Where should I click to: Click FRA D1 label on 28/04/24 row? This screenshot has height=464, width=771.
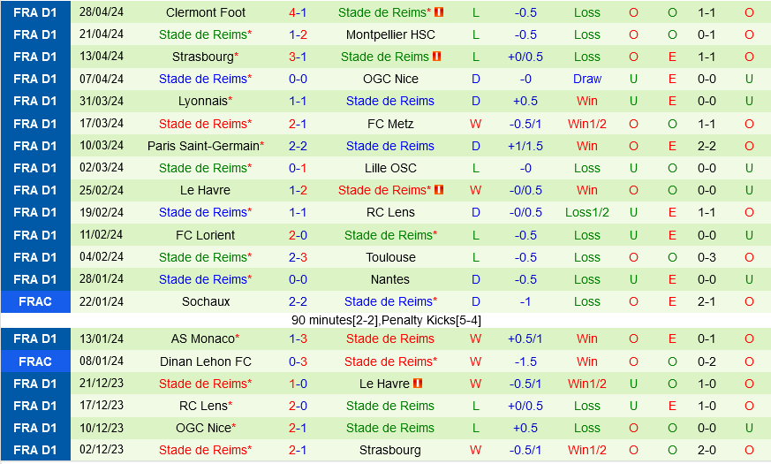coord(34,12)
